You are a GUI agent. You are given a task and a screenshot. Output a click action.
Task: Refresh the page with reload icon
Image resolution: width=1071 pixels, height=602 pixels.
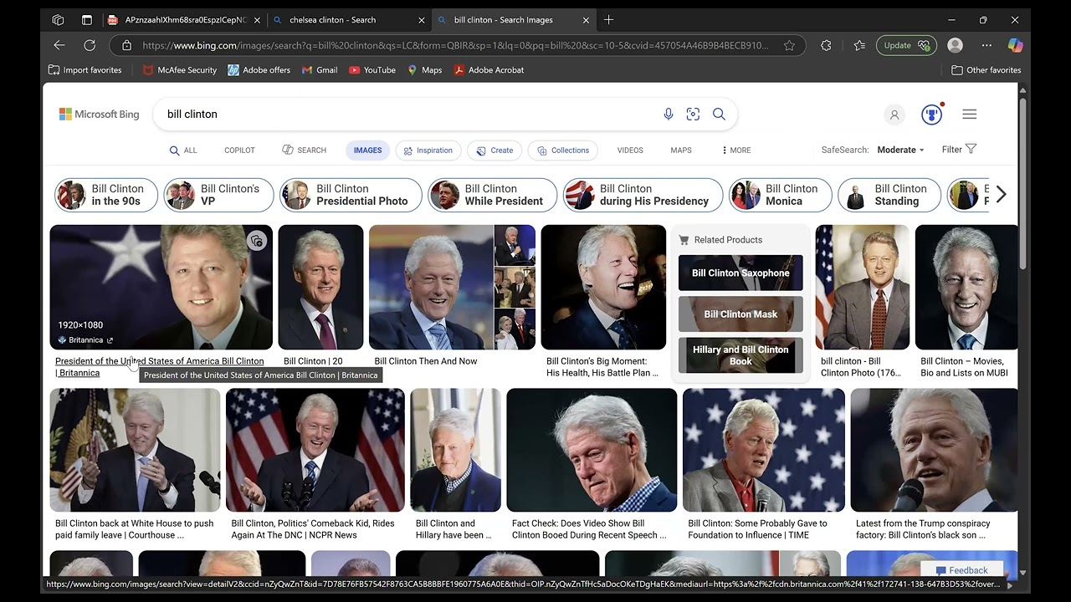[x=90, y=45]
